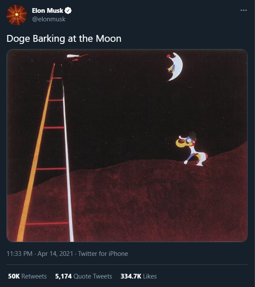The height and width of the screenshot is (287, 255).
Task: Click the Elon Musk display name
Action: (48, 11)
